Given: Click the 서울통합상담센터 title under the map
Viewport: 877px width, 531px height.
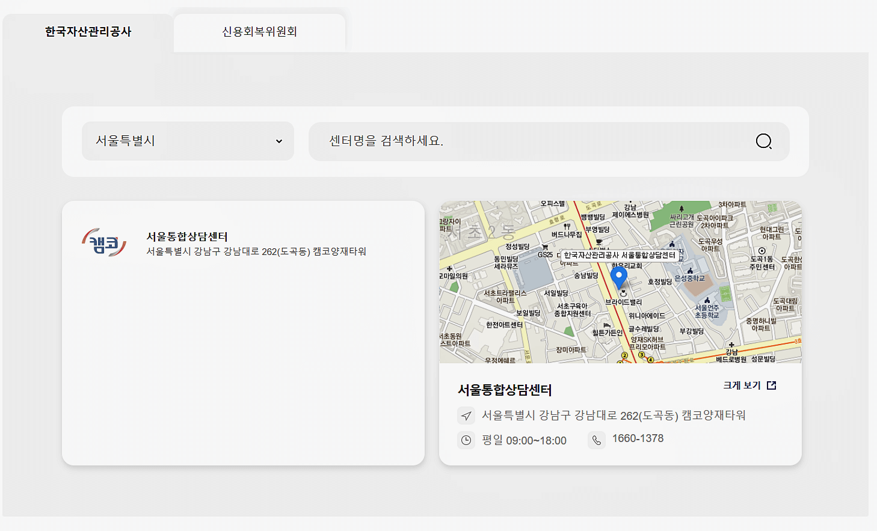Looking at the screenshot, I should 505,390.
